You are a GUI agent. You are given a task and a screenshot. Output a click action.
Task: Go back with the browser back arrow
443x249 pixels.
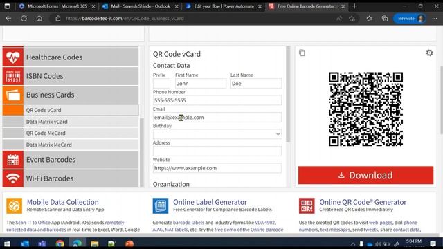coord(8,19)
